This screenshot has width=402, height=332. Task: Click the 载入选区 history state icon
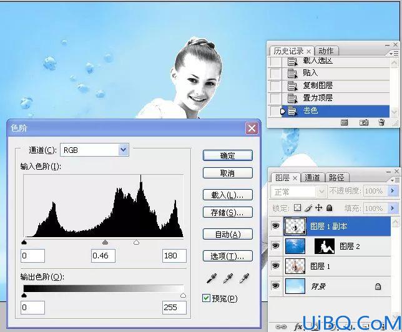coord(292,62)
